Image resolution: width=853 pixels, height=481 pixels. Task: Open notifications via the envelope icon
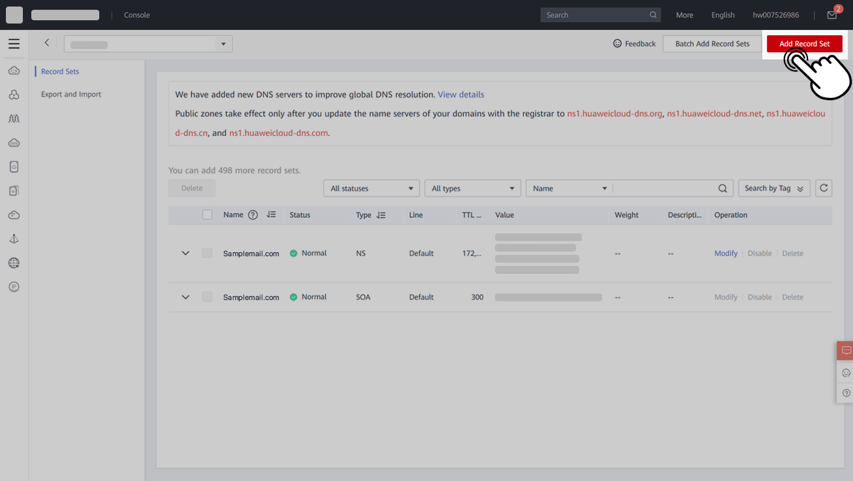click(831, 14)
